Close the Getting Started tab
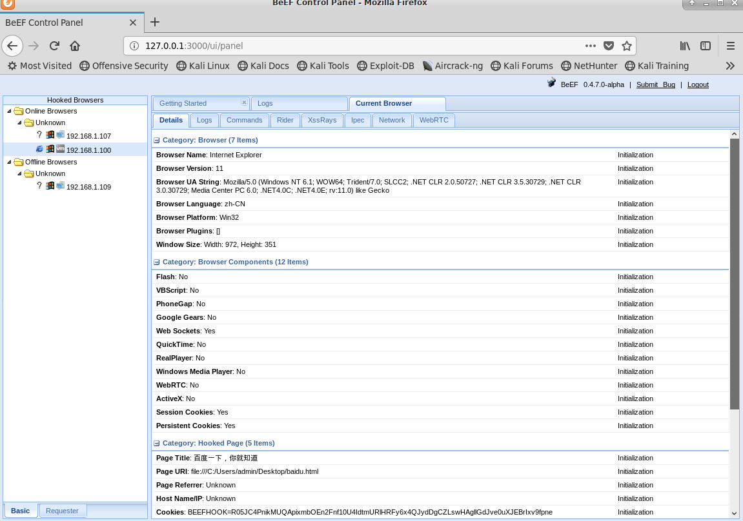Image resolution: width=743 pixels, height=521 pixels. [244, 103]
